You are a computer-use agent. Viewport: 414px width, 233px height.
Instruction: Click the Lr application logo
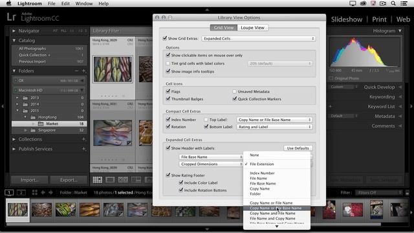click(x=11, y=17)
